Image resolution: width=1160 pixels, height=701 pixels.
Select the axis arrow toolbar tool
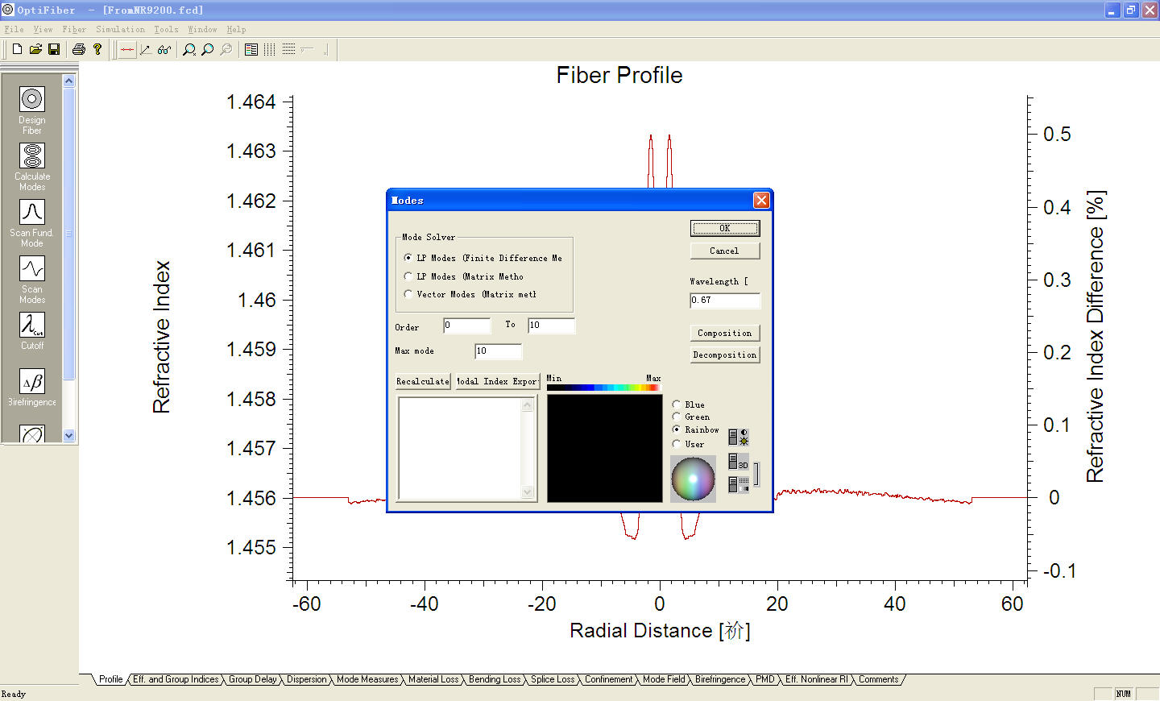pos(146,49)
